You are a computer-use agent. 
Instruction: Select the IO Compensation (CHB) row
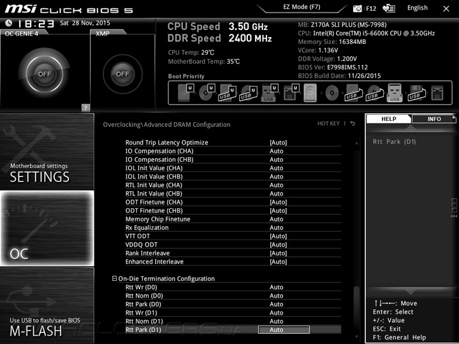point(233,159)
